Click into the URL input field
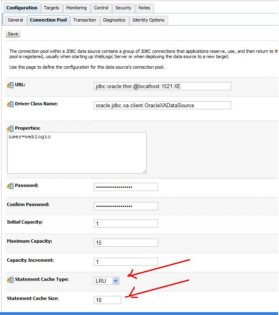The image size is (279, 315). pyautogui.click(x=162, y=86)
